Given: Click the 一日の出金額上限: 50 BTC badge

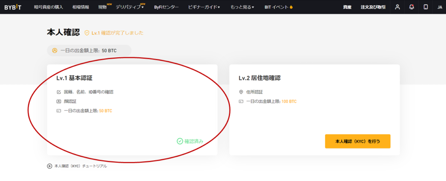Looking at the screenshot, I should (x=89, y=50).
